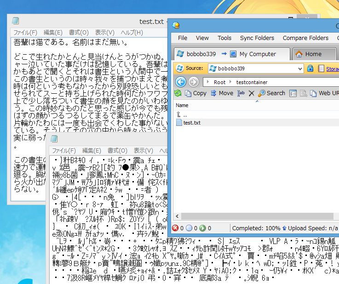Click the test.txt title bar text
The width and height of the screenshot is (339, 284).
tap(151, 22)
